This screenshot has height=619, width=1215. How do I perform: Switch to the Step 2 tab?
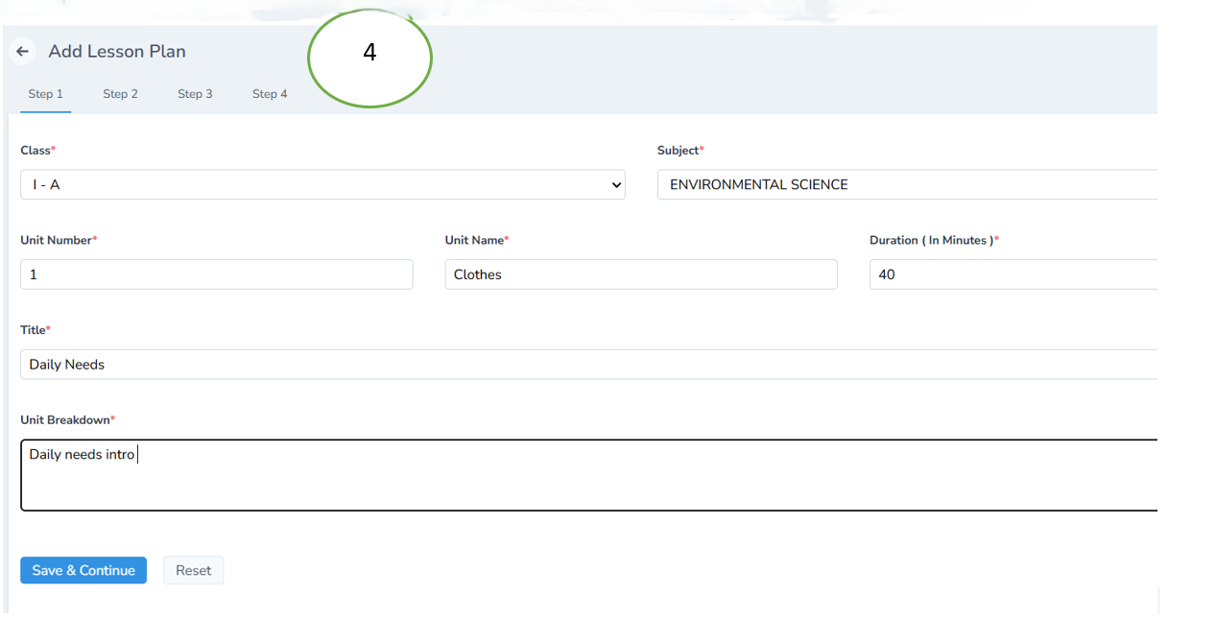pos(120,93)
